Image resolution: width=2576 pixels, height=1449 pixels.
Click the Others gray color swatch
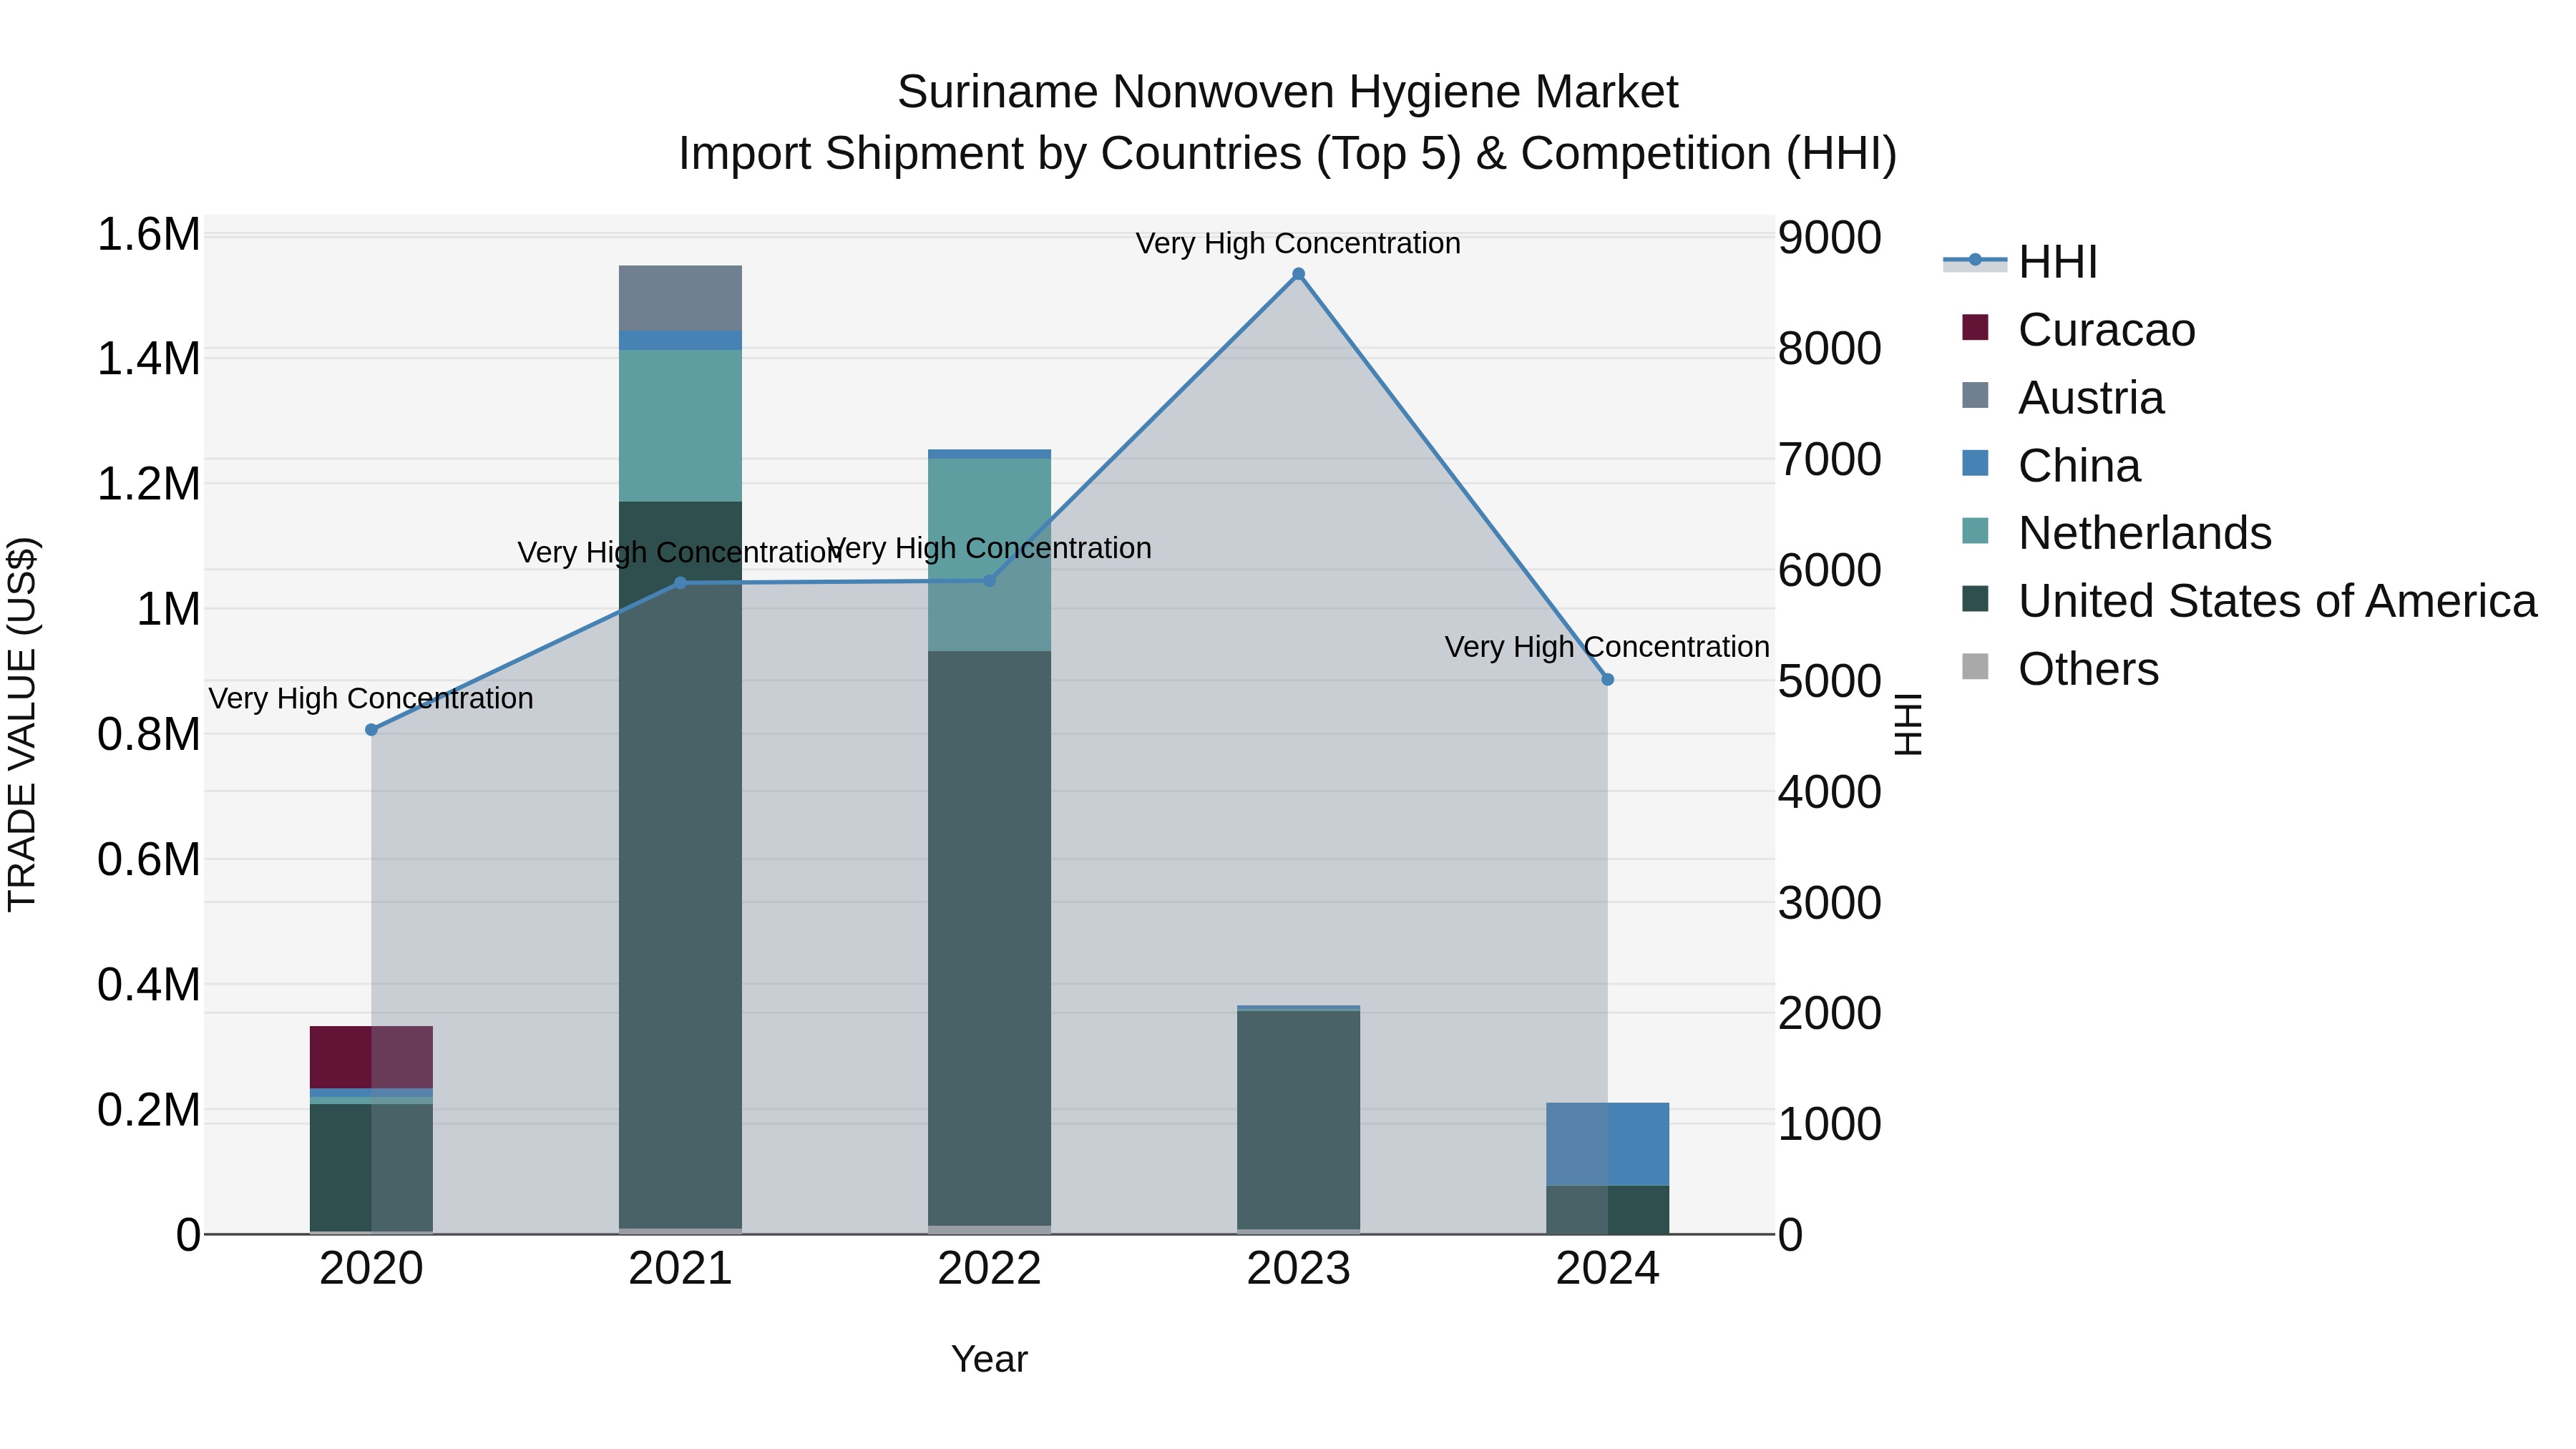pyautogui.click(x=1975, y=666)
